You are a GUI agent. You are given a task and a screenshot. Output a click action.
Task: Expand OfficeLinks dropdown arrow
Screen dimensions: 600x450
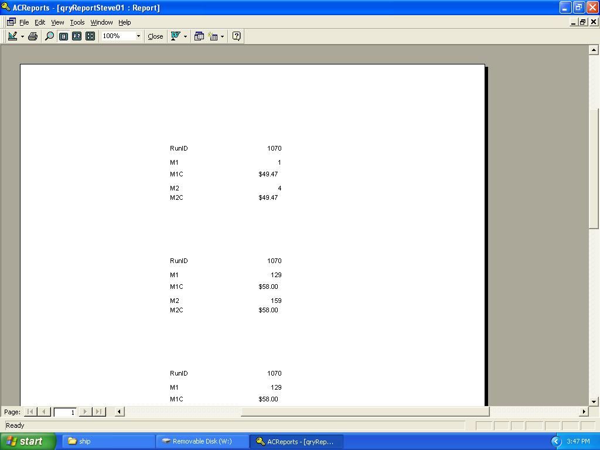pos(186,36)
